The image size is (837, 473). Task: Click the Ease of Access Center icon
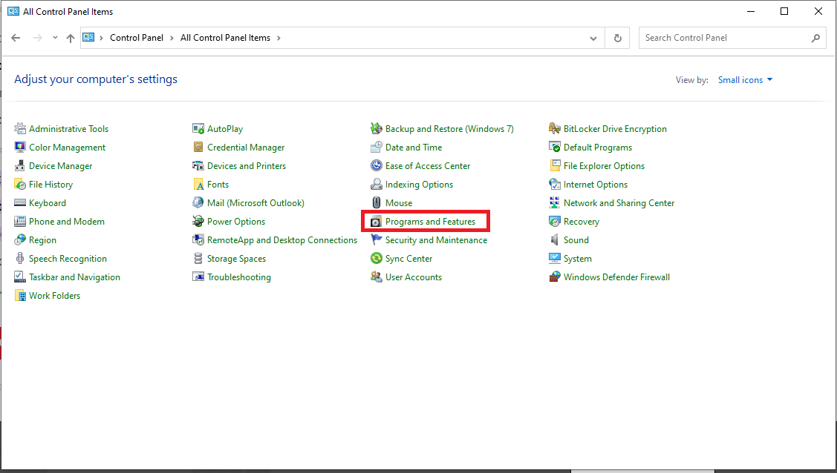click(x=377, y=165)
